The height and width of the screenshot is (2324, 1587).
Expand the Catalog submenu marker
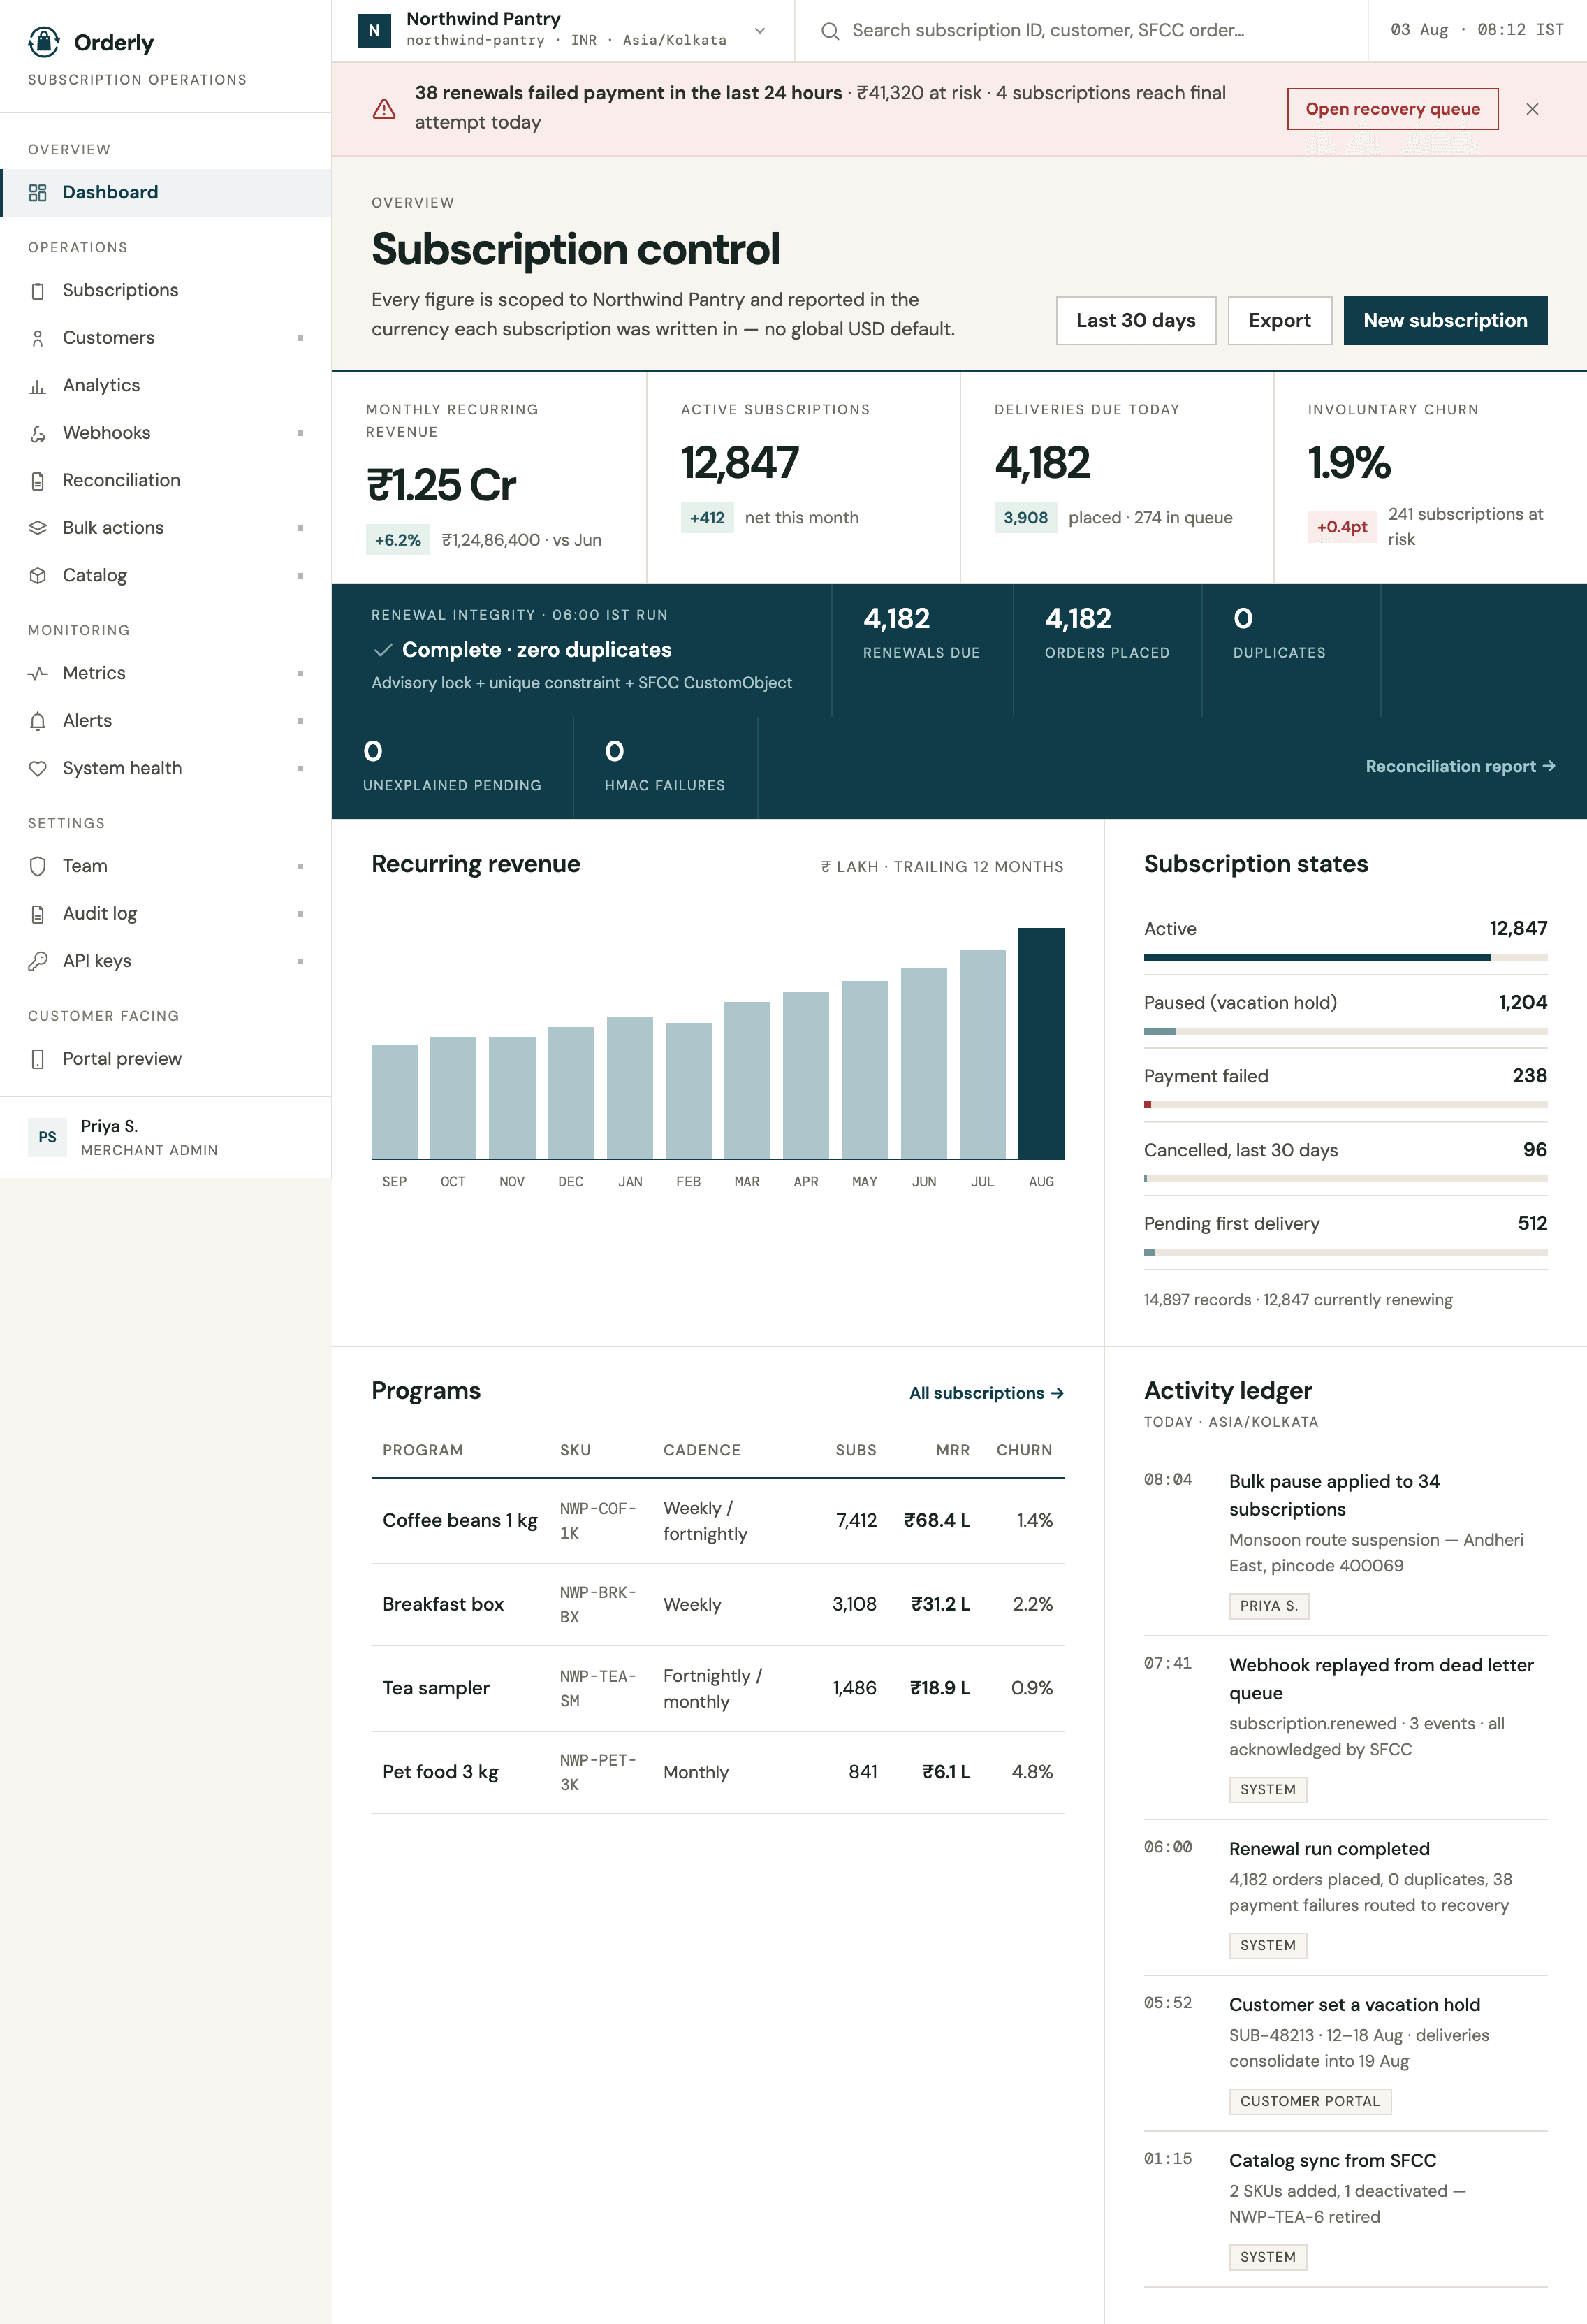300,576
